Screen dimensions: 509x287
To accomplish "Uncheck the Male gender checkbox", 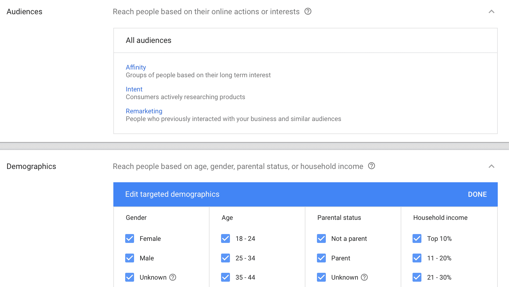I will (130, 258).
